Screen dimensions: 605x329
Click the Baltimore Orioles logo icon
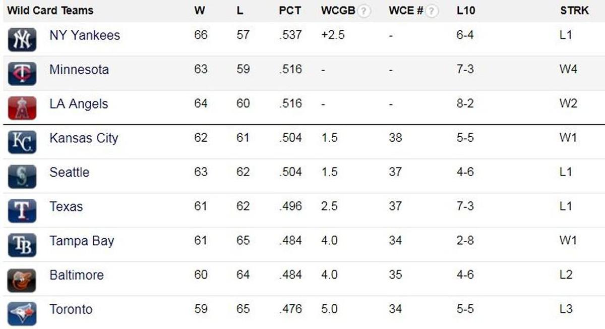22,280
